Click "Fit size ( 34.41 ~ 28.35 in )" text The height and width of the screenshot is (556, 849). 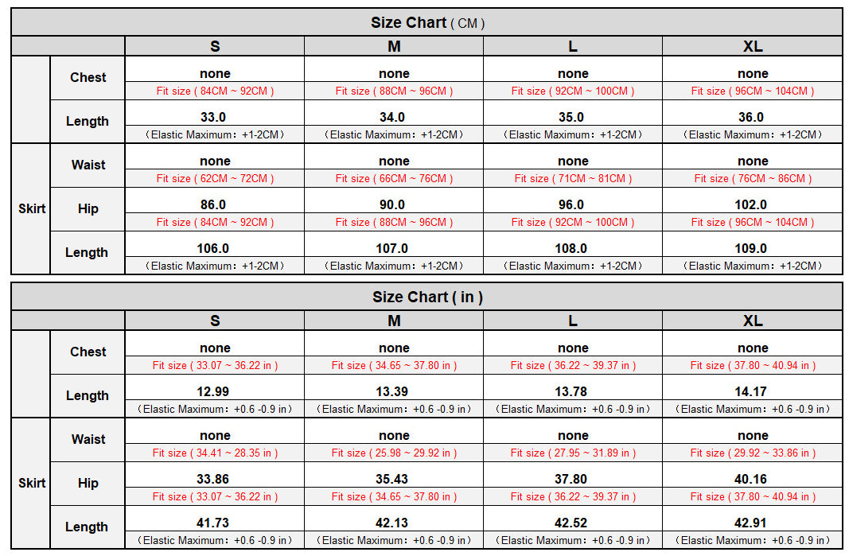(x=215, y=453)
